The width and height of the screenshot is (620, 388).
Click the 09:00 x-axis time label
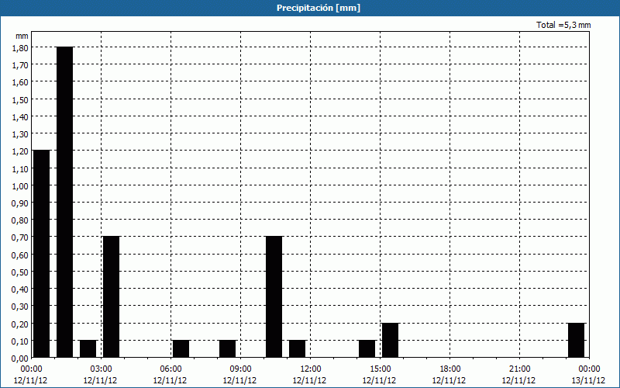click(x=240, y=369)
